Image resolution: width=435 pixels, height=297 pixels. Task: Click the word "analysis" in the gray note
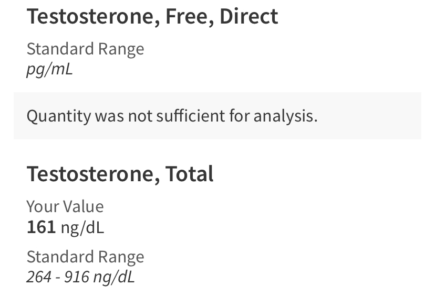(285, 115)
